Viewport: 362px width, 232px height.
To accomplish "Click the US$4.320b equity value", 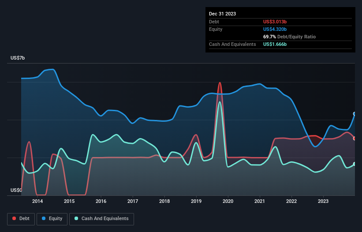I will click(x=275, y=29).
